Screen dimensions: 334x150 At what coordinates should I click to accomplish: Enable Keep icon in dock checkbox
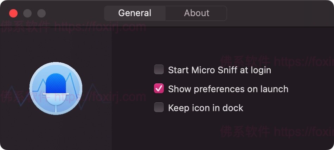pyautogui.click(x=159, y=108)
